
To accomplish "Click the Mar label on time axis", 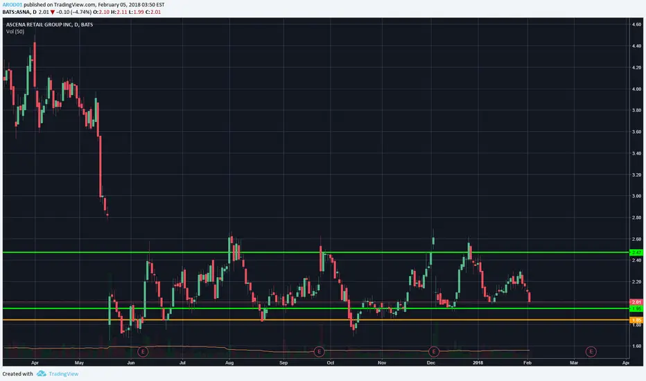I will click(x=574, y=363).
